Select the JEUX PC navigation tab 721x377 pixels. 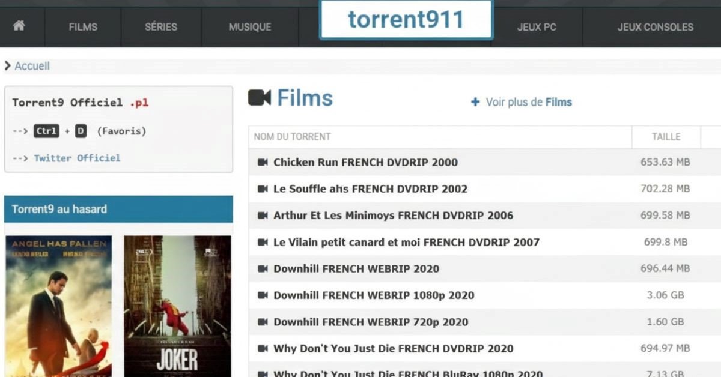(x=536, y=27)
